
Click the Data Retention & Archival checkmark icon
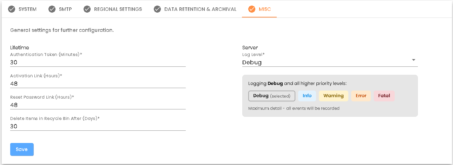[x=157, y=9]
